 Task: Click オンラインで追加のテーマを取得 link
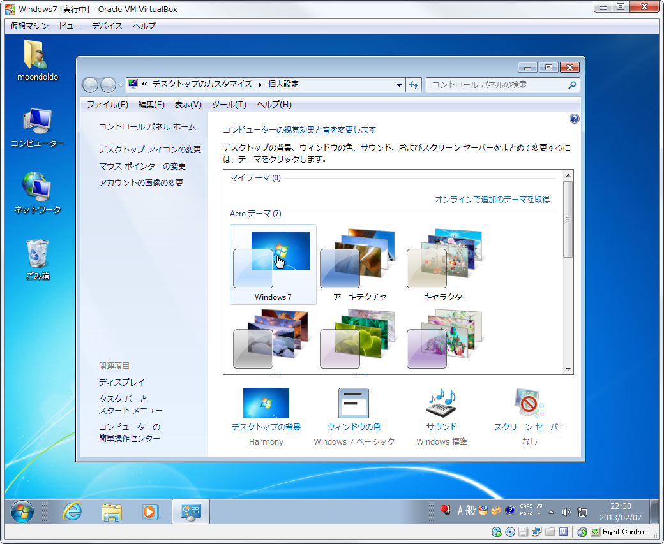[492, 200]
